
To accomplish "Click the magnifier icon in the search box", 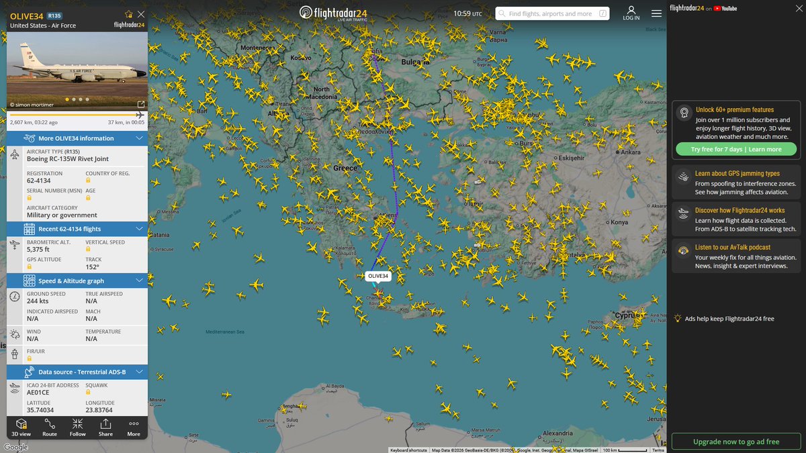I will pos(503,13).
